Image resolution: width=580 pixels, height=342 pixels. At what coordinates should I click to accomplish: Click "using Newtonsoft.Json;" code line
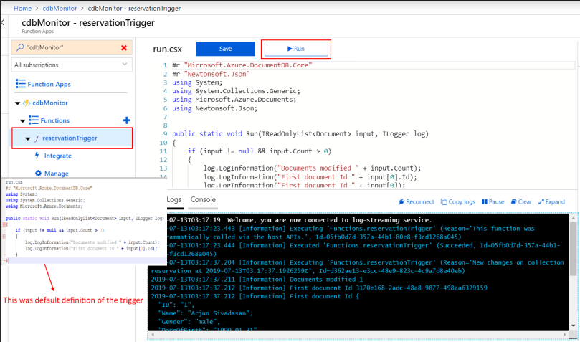pyautogui.click(x=214, y=108)
